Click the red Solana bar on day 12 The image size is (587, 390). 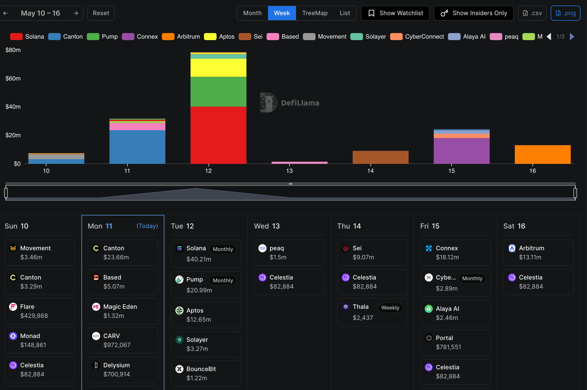point(218,135)
